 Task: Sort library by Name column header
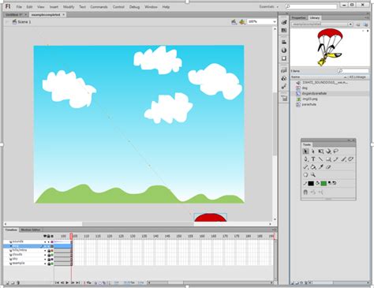(296, 77)
